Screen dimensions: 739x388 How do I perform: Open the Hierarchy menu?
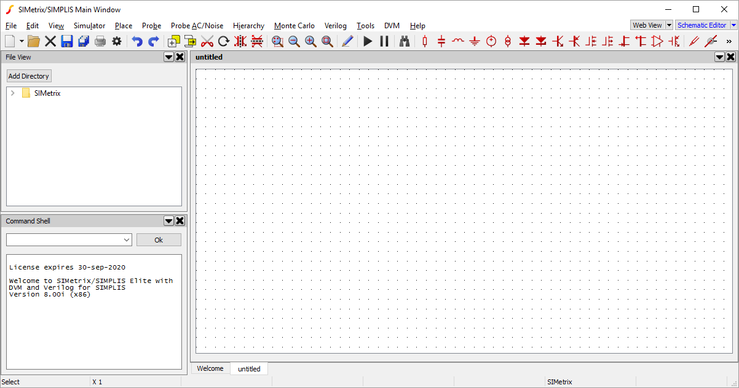249,26
